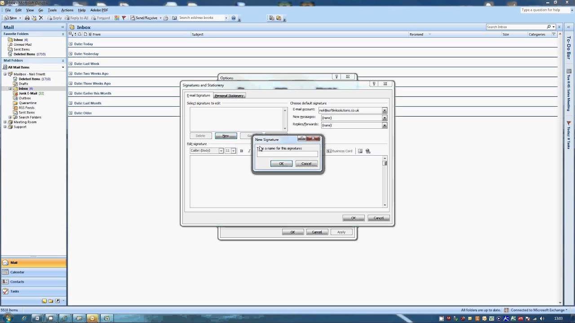The height and width of the screenshot is (323, 575).
Task: Click OK in New Signature dialog
Action: click(281, 164)
